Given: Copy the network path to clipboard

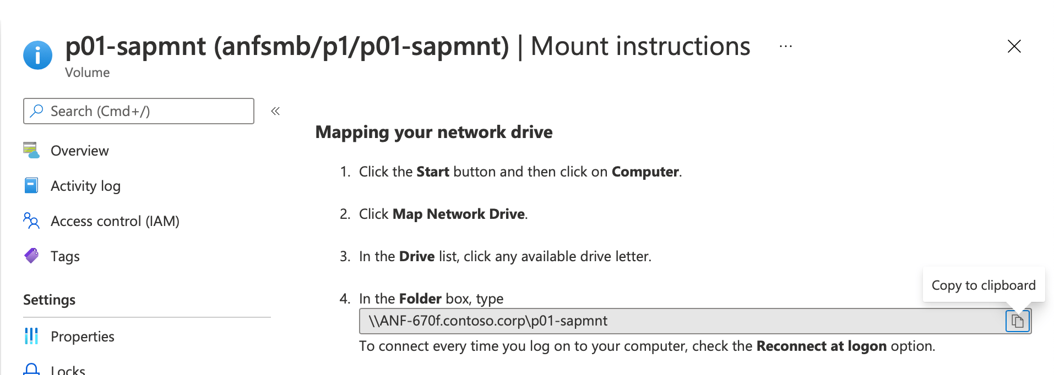Looking at the screenshot, I should tap(1017, 321).
